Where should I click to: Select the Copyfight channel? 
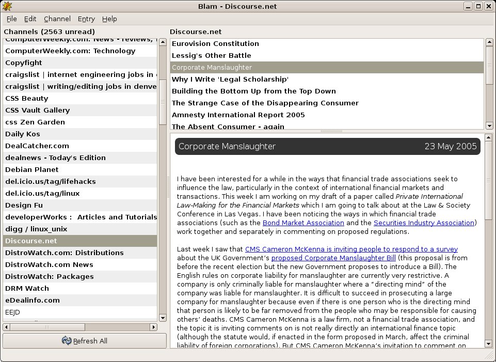[x=80, y=62]
